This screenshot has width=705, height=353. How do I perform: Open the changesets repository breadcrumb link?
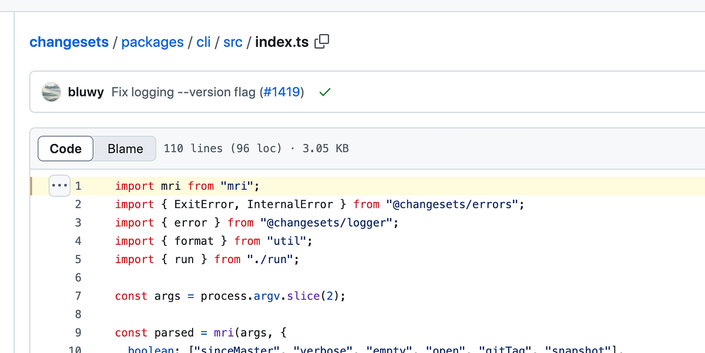click(x=69, y=42)
